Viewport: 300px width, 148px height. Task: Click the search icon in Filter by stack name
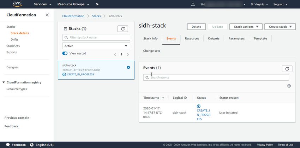66,38
